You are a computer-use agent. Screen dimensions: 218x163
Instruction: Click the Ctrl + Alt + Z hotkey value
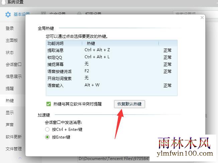(97, 50)
